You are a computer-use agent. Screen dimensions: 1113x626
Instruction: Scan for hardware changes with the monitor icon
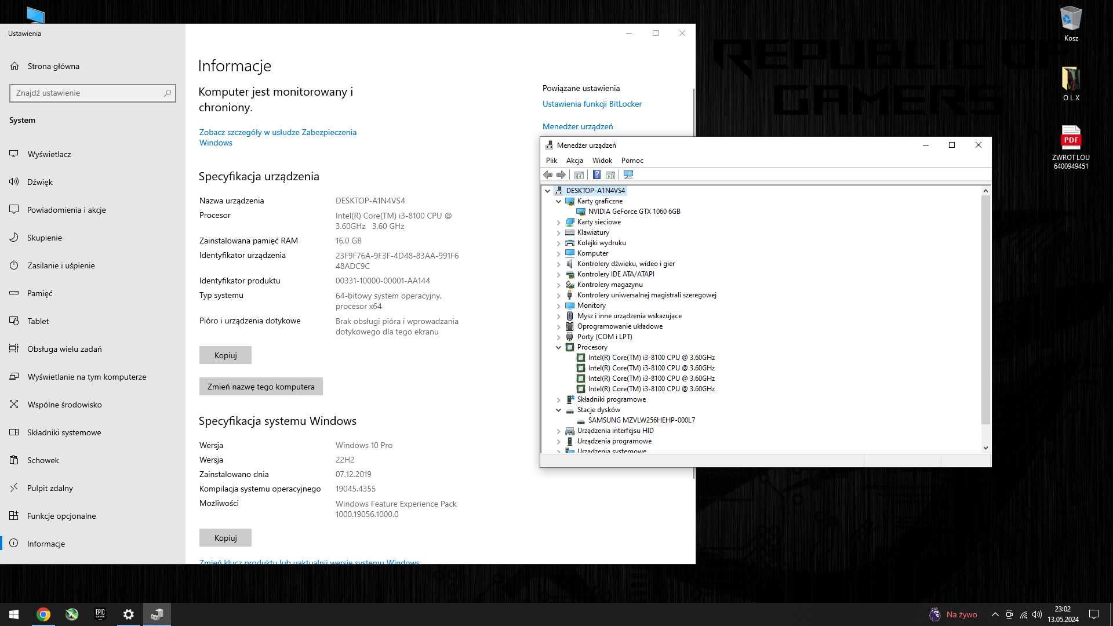628,175
